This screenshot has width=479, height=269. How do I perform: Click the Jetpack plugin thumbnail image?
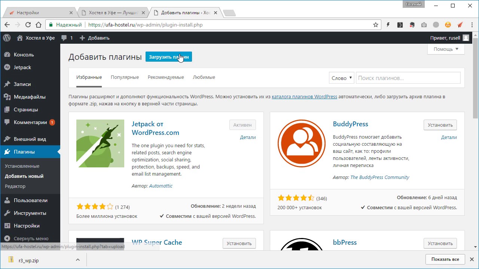[100, 143]
